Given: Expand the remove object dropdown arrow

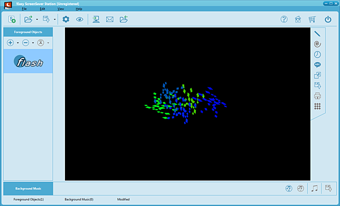Looking at the screenshot, I should tap(33, 43).
